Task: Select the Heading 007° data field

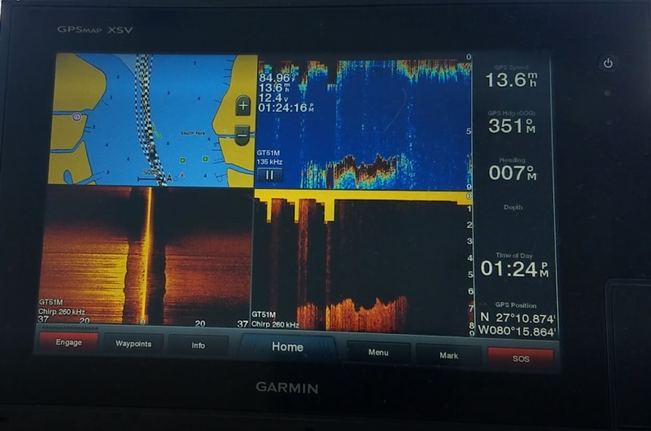Action: 513,169
